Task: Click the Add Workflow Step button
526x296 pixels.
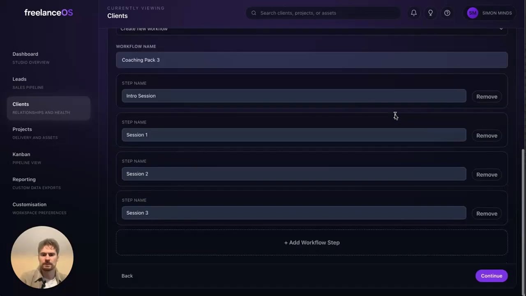Action: coord(311,243)
